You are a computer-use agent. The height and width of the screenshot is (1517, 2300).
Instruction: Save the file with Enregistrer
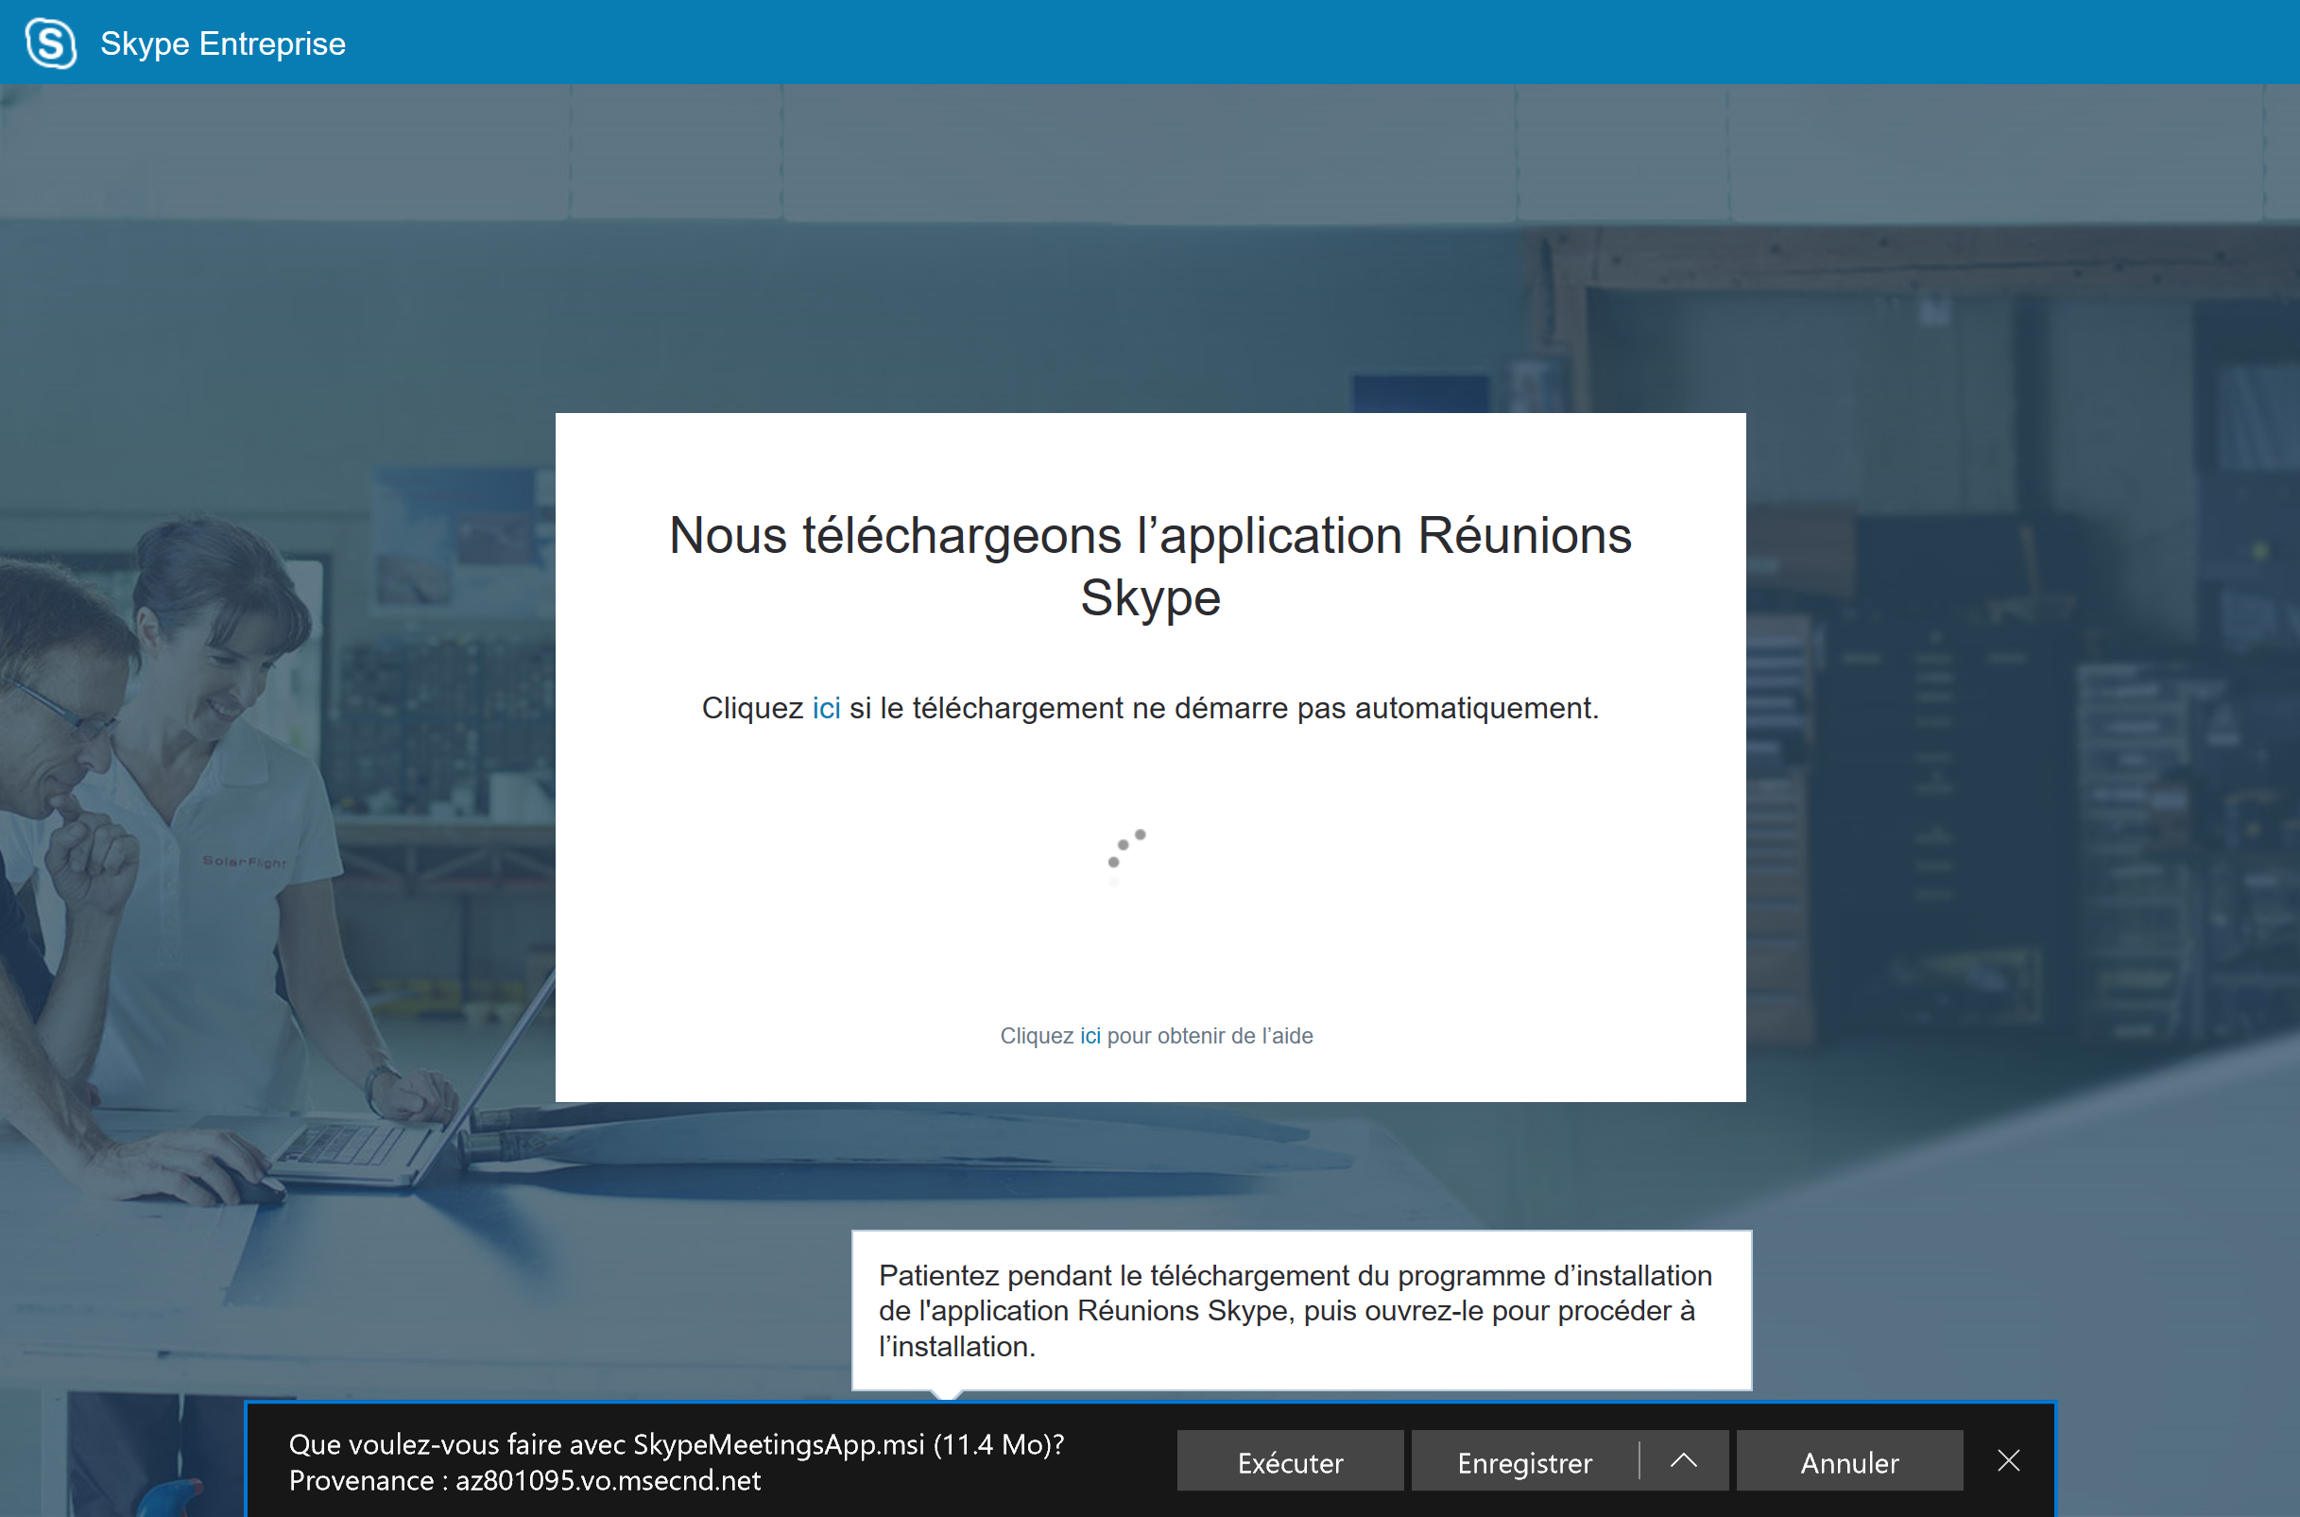point(1524,1461)
